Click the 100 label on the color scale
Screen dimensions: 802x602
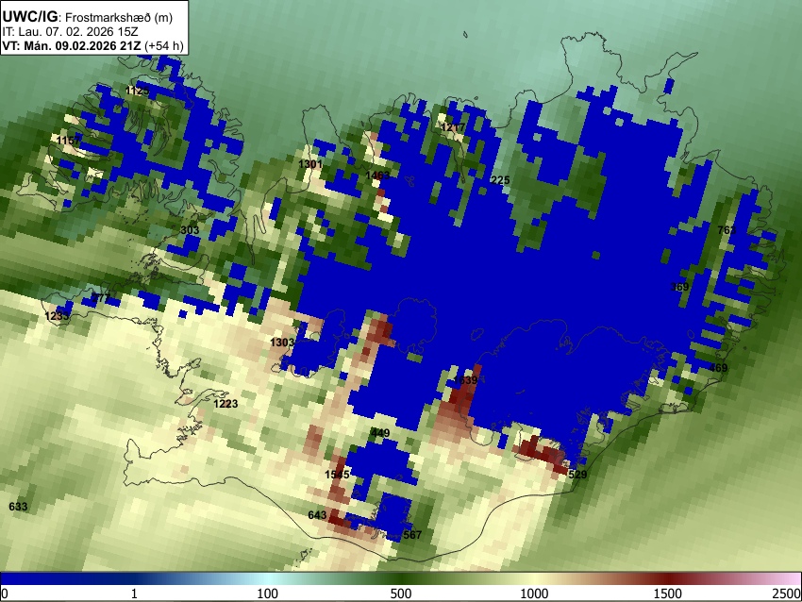pyautogui.click(x=268, y=594)
